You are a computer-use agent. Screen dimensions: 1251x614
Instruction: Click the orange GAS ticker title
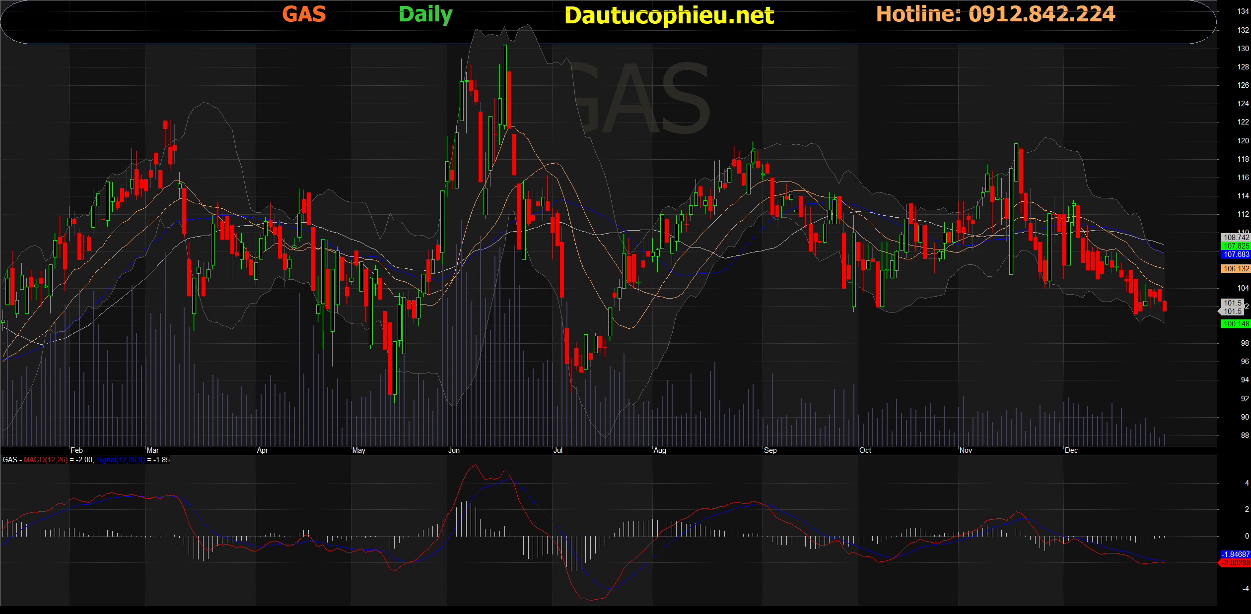[x=304, y=14]
